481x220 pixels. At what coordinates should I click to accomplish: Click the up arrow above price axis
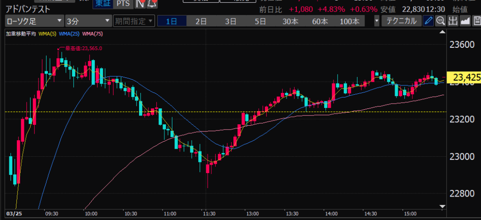[x=441, y=32]
